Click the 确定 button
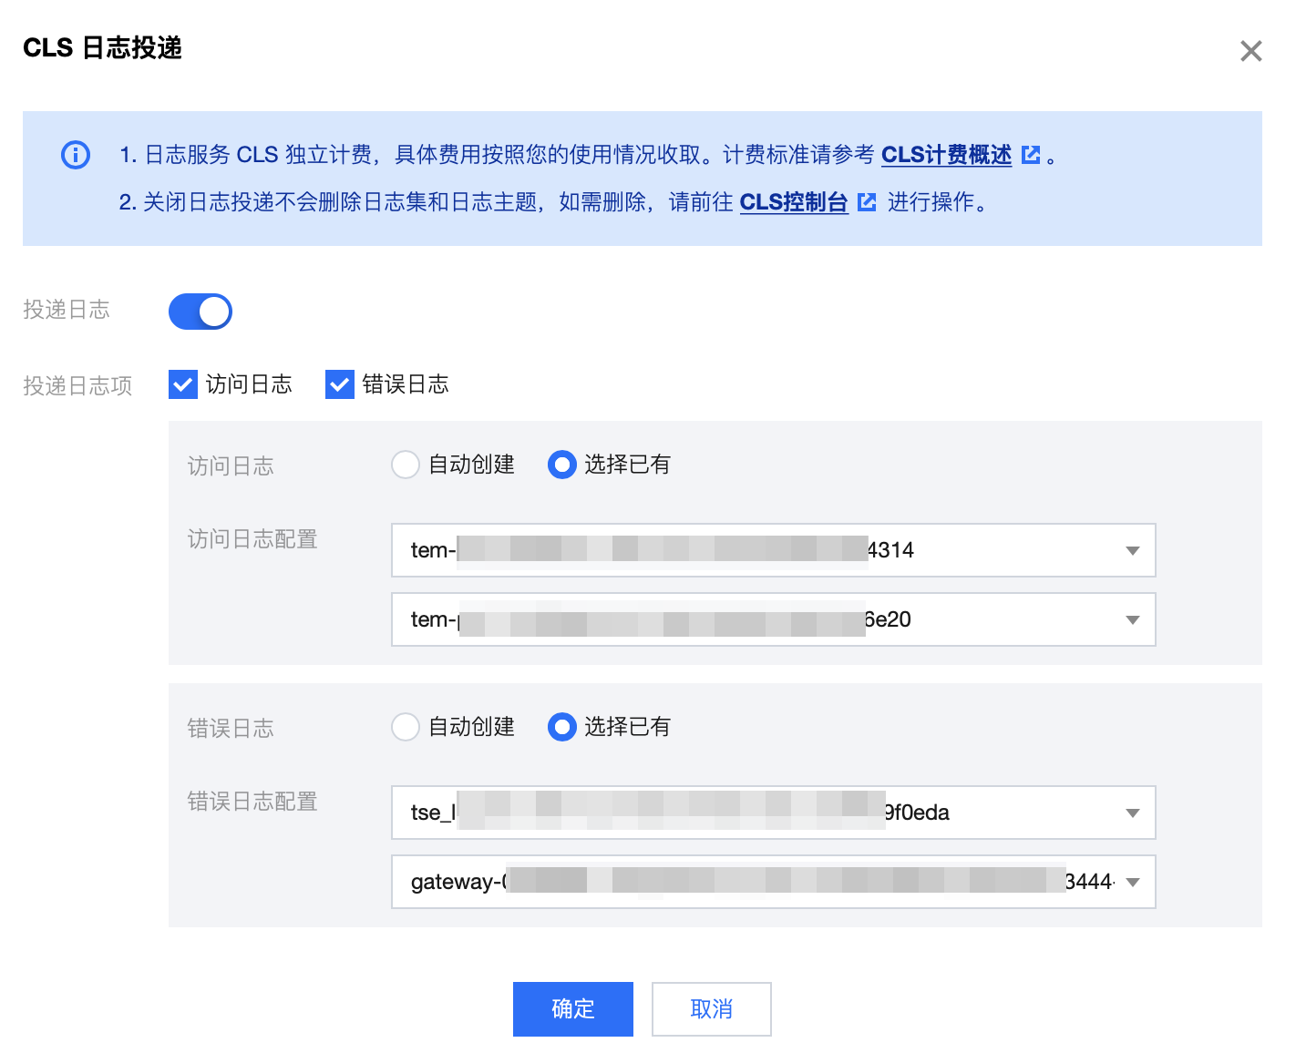 [572, 1009]
